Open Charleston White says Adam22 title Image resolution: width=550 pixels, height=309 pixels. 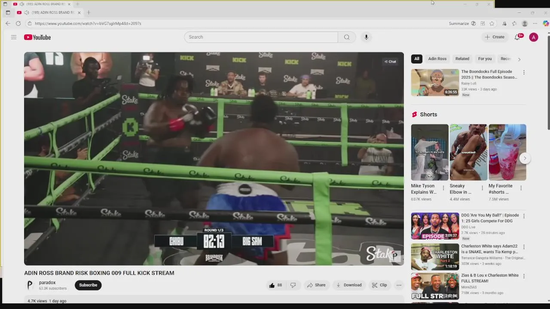[x=490, y=249]
